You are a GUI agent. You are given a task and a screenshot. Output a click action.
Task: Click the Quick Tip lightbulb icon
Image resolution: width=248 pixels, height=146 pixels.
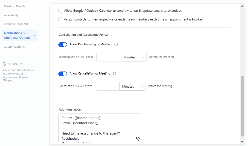pos(5,64)
